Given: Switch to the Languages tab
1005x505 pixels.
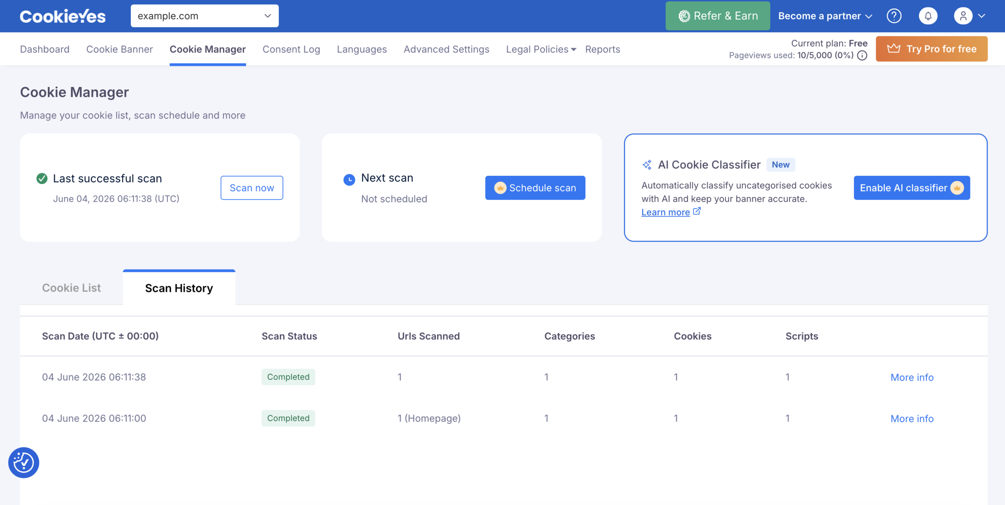Looking at the screenshot, I should (362, 49).
